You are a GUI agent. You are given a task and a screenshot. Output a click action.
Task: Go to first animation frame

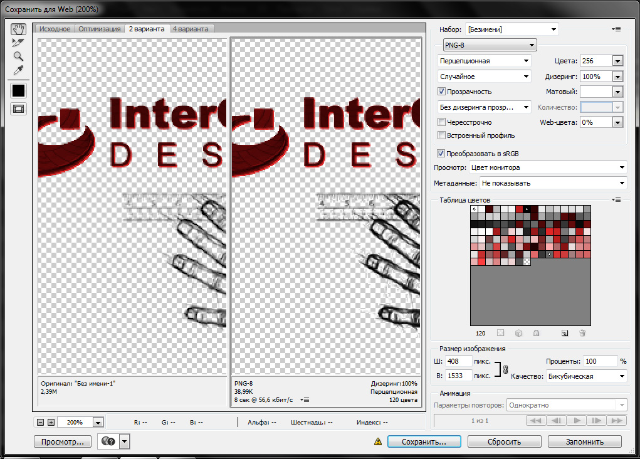536,421
